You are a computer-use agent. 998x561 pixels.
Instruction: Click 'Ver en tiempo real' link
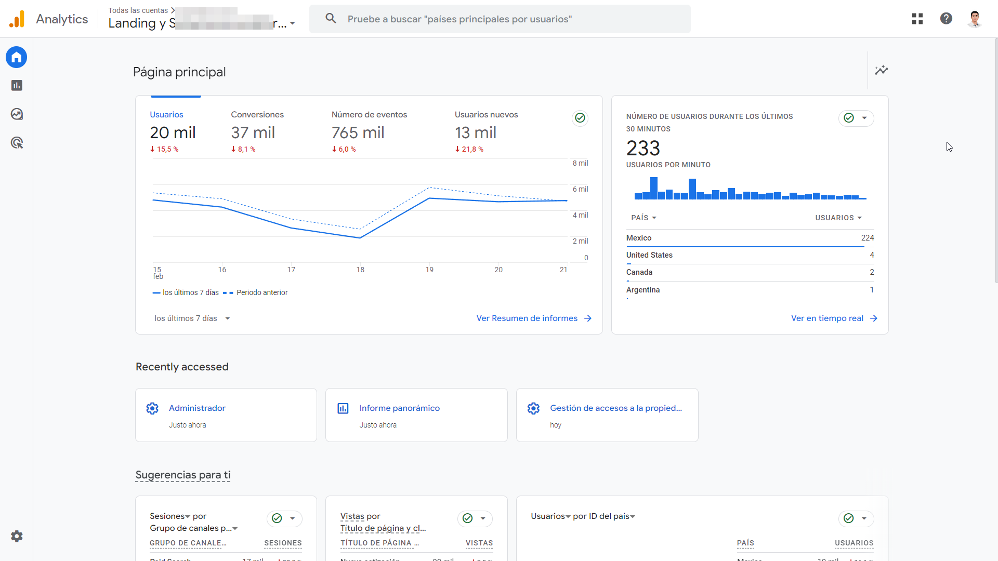[828, 318]
